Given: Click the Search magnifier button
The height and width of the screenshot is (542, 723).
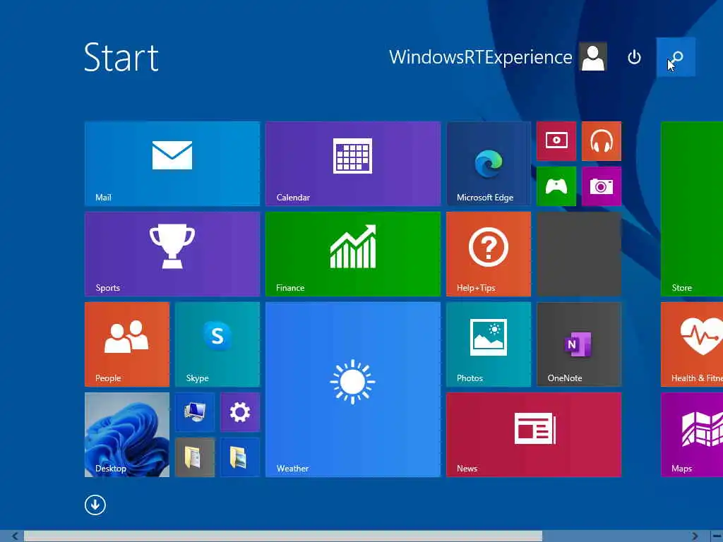Looking at the screenshot, I should point(676,57).
